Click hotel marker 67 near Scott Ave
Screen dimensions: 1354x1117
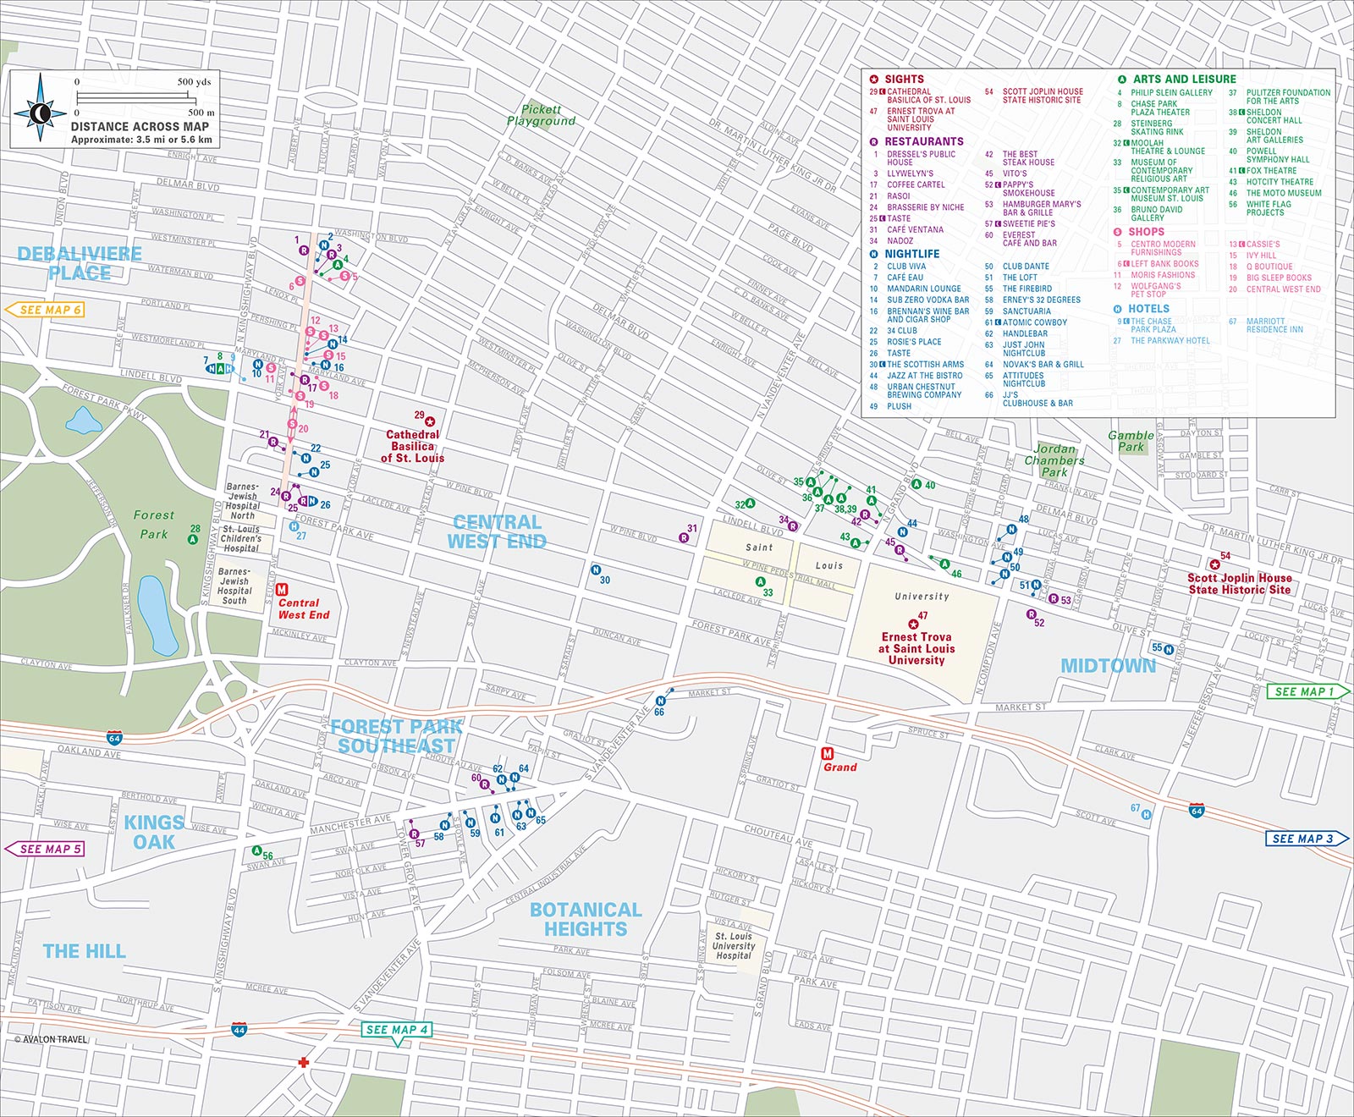(1146, 815)
